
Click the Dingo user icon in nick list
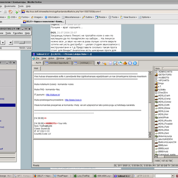coord(156,83)
